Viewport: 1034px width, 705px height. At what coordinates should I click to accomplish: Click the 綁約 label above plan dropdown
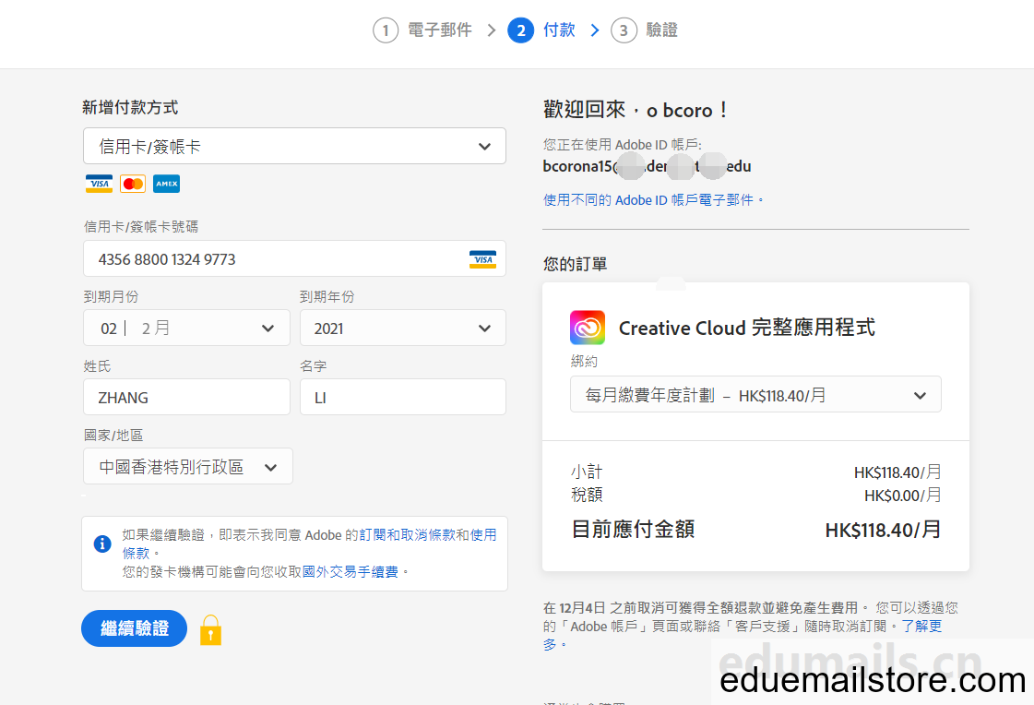coord(584,362)
